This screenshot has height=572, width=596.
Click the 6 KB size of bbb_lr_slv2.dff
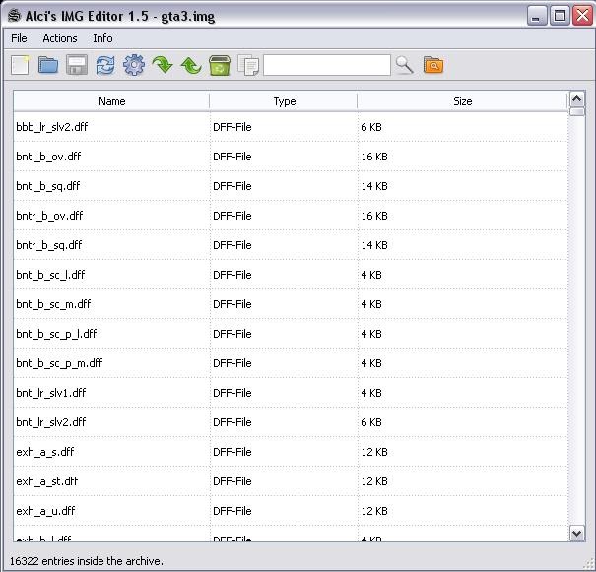click(x=371, y=127)
